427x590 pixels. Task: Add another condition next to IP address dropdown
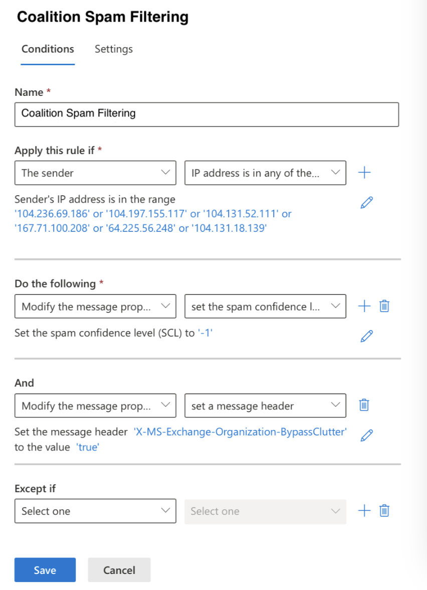point(364,173)
